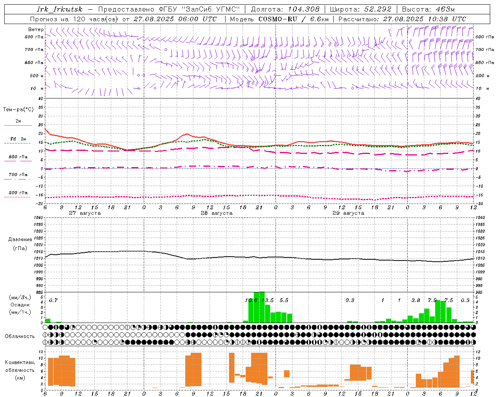Screen dimensions: 496x397
Task: Select the ФГБУ "ЗапСиб УГМС" provider text
Action: [200, 9]
